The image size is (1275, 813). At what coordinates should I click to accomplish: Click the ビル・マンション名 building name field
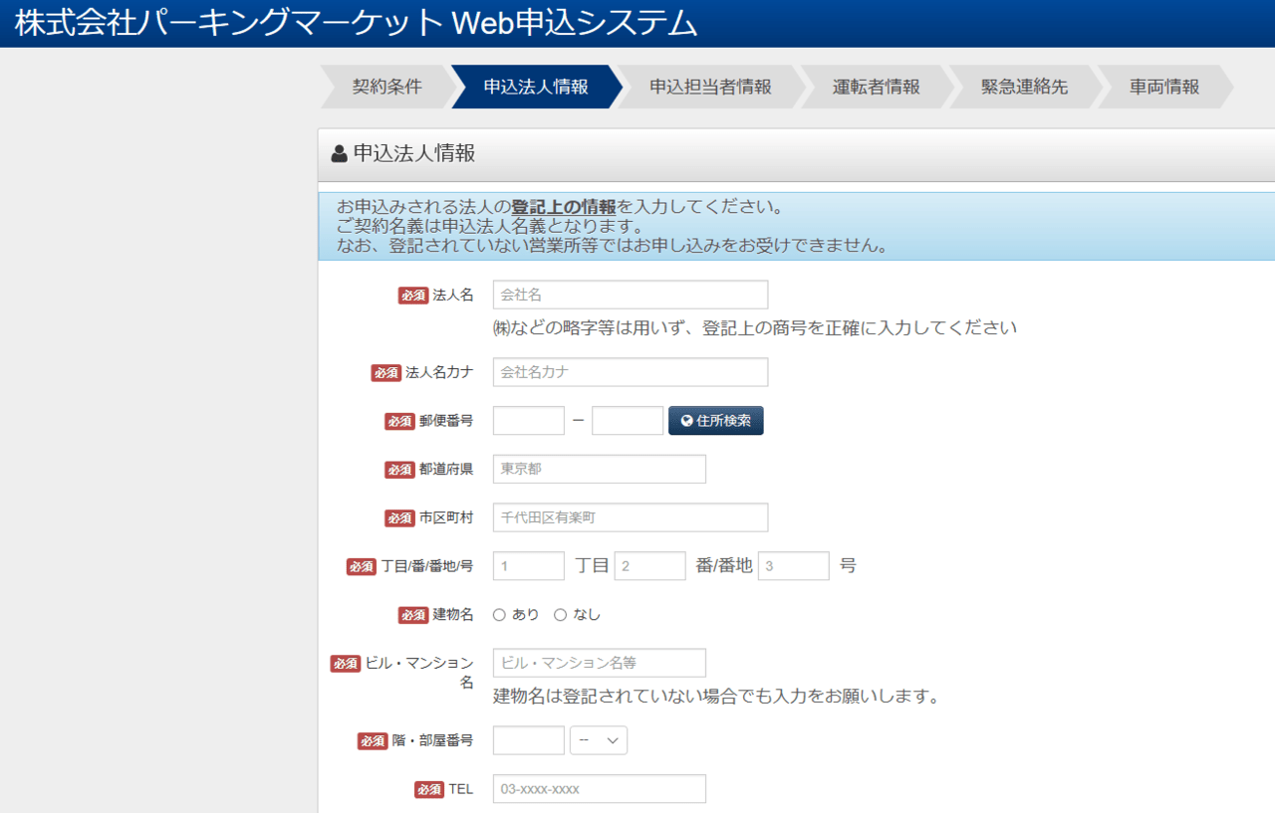click(598, 662)
